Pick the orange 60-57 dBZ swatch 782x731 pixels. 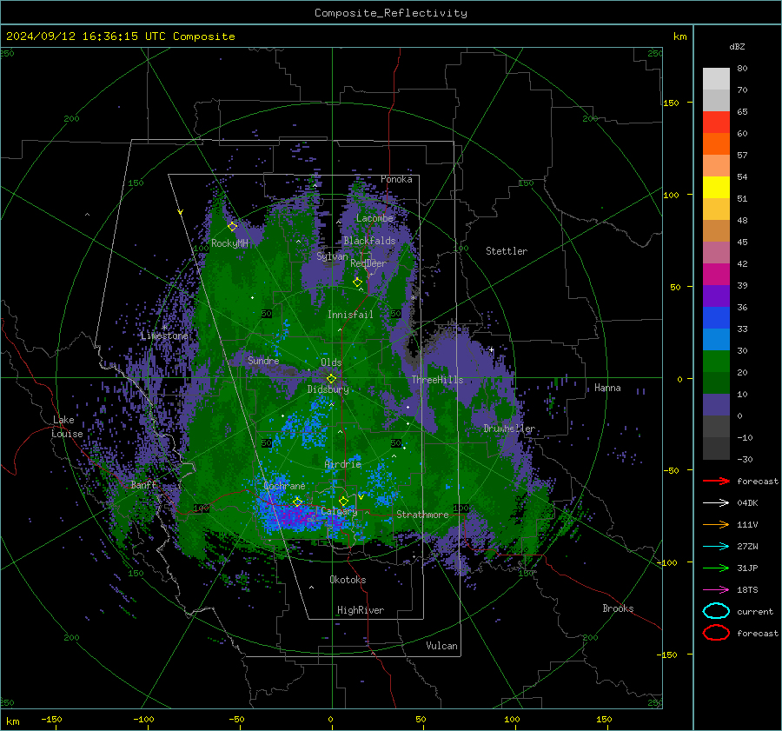[716, 143]
